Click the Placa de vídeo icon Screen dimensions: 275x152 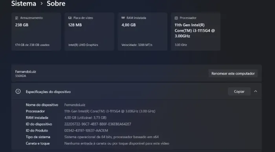tap(70, 18)
